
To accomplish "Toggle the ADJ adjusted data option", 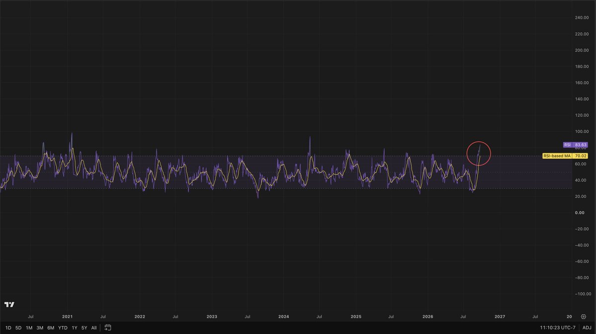I will point(587,328).
